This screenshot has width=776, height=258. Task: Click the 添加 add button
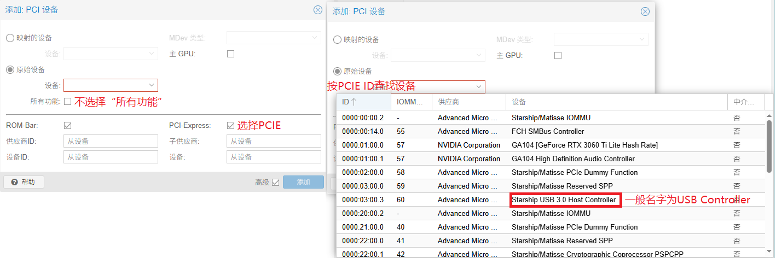303,182
